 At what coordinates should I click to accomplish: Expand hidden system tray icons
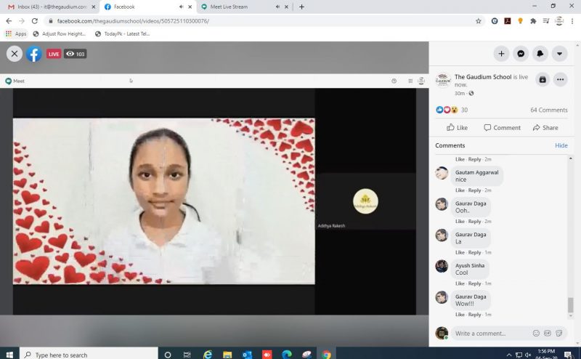click(x=508, y=355)
